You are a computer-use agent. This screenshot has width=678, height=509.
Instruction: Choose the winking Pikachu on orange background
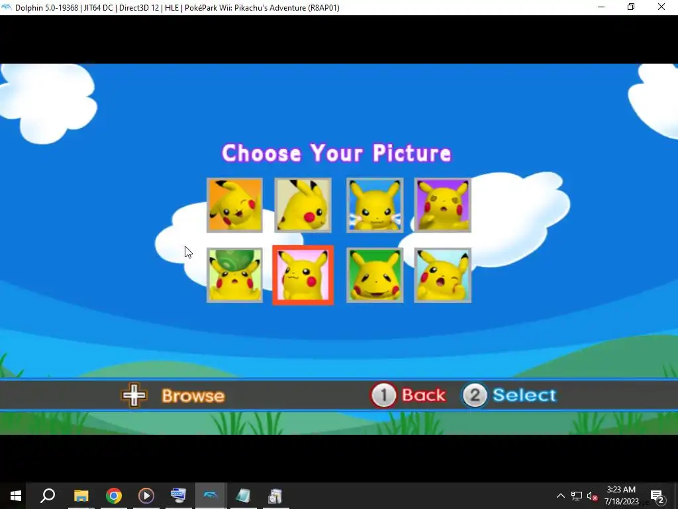coord(234,205)
